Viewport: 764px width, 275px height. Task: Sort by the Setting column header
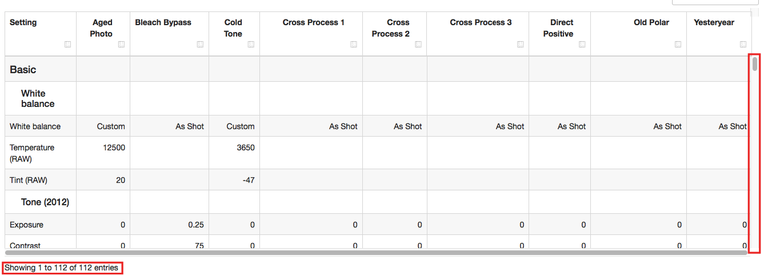coord(23,23)
